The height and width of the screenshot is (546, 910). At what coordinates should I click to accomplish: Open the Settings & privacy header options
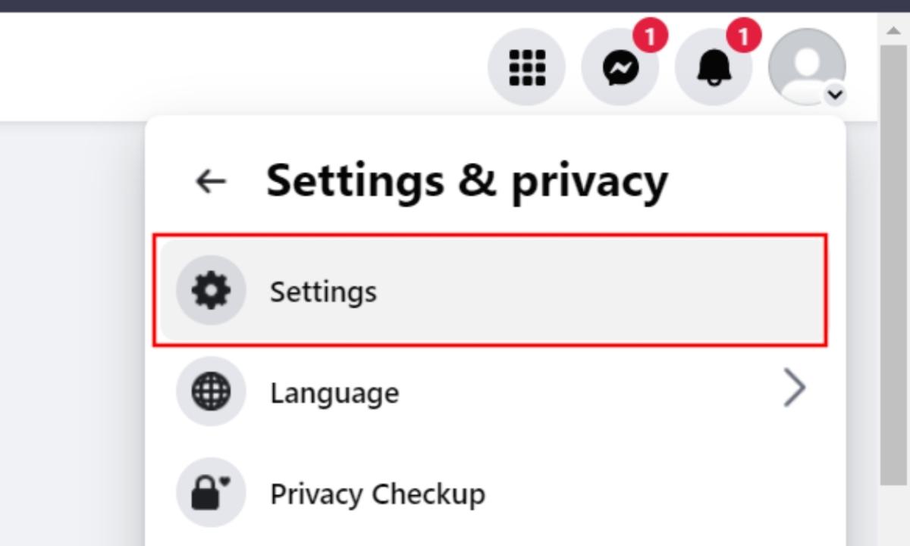(x=468, y=180)
